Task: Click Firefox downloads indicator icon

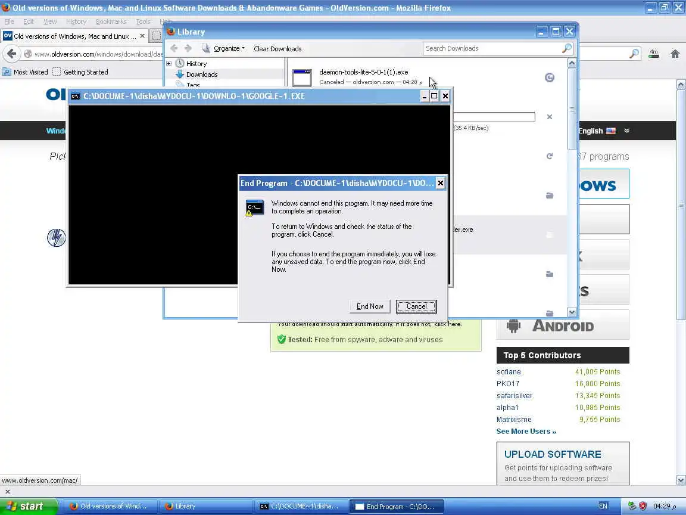Action: pos(654,54)
